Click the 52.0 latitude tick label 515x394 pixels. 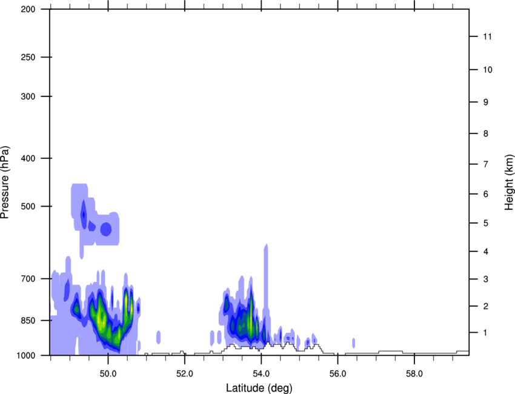[185, 374]
